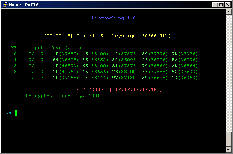This screenshot has width=233, height=154.
Task: Click the scrollbar up arrow
Action: point(229,12)
